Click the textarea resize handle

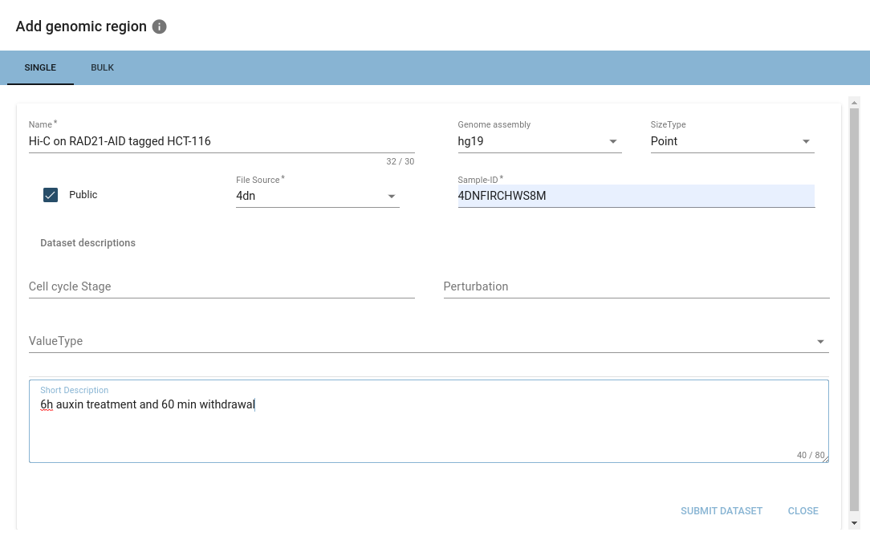click(x=825, y=459)
